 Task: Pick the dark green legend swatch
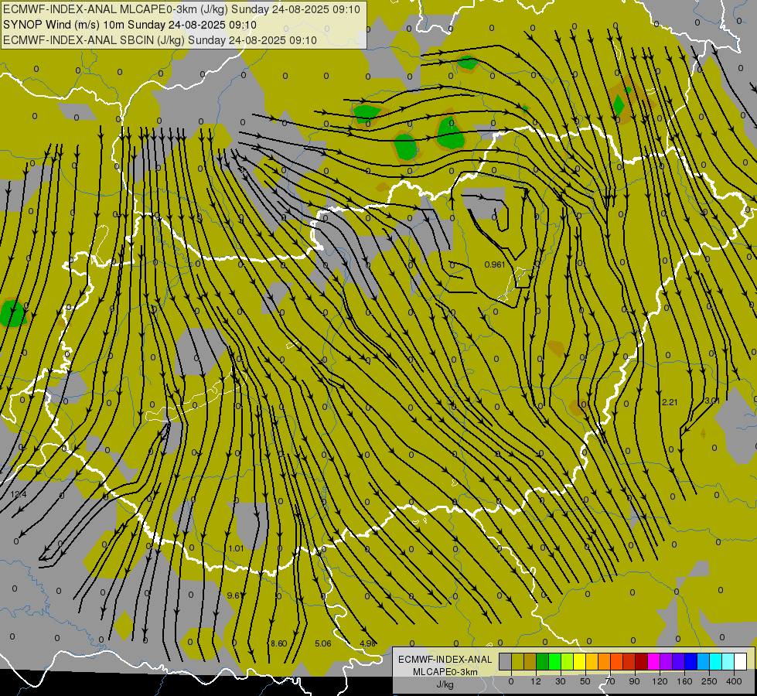pyautogui.click(x=543, y=661)
